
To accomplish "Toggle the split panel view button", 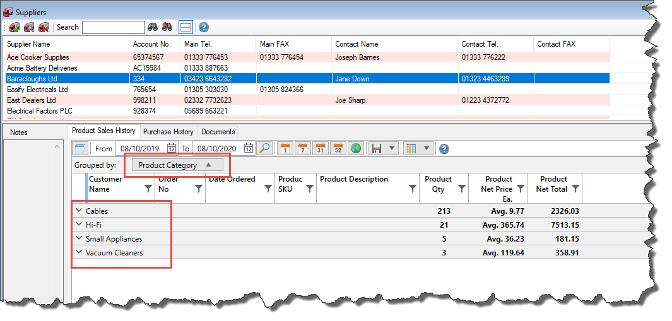I will pos(185,27).
